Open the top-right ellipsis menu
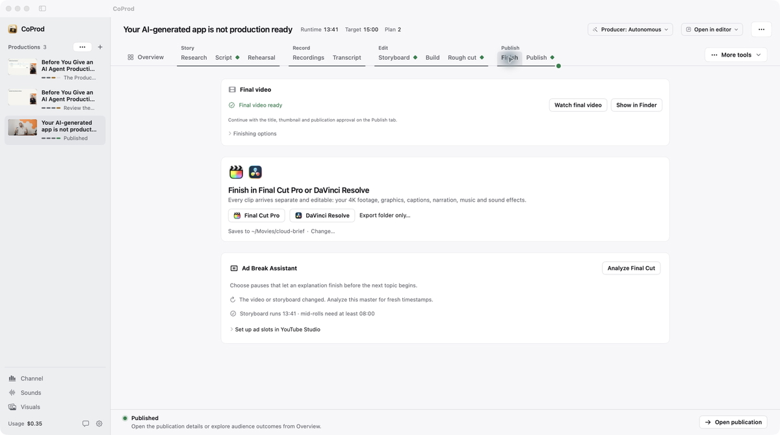Screen dimensions: 780x435 coord(761,29)
